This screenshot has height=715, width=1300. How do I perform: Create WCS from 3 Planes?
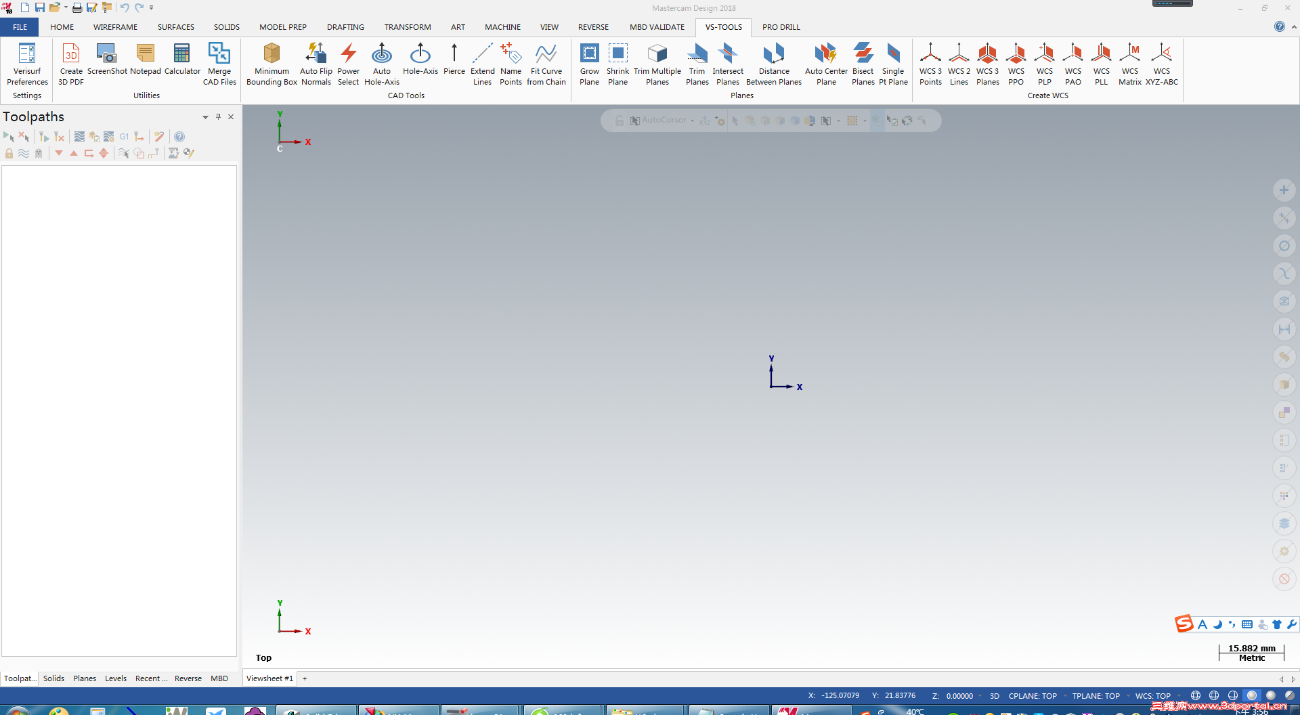[987, 64]
